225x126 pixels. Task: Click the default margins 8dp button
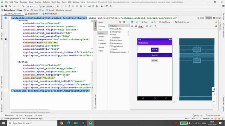(x=141, y=26)
